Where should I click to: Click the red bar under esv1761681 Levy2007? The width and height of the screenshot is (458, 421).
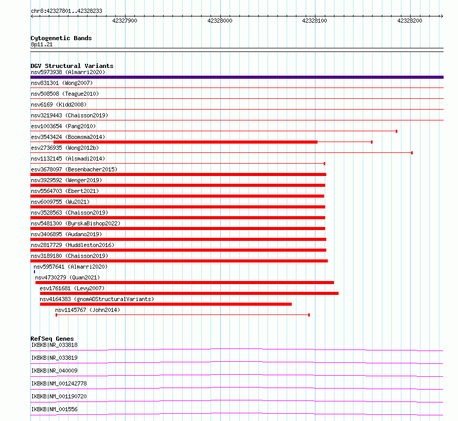[189, 293]
